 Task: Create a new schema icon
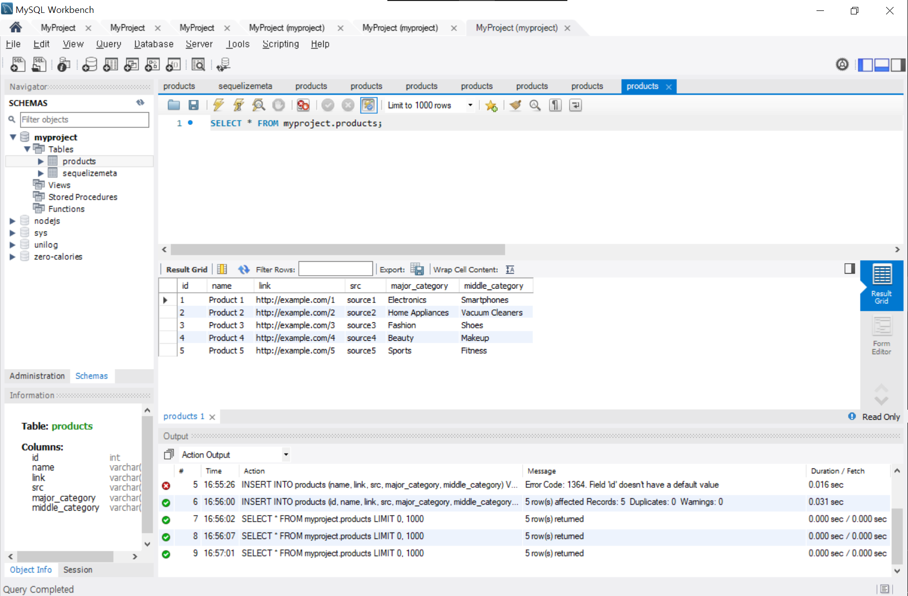[x=90, y=65]
